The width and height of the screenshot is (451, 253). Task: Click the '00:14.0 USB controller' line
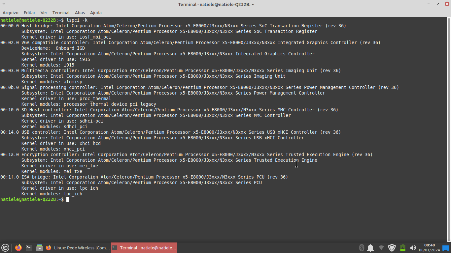170,132
